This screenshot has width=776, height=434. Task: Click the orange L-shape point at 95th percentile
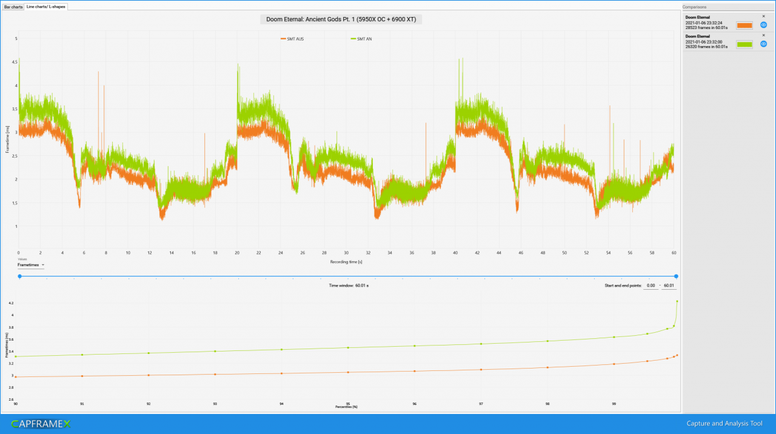coord(348,372)
